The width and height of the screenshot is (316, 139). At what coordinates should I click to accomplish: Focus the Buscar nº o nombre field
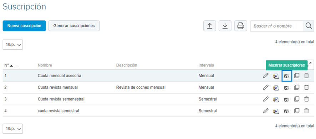pos(277,26)
